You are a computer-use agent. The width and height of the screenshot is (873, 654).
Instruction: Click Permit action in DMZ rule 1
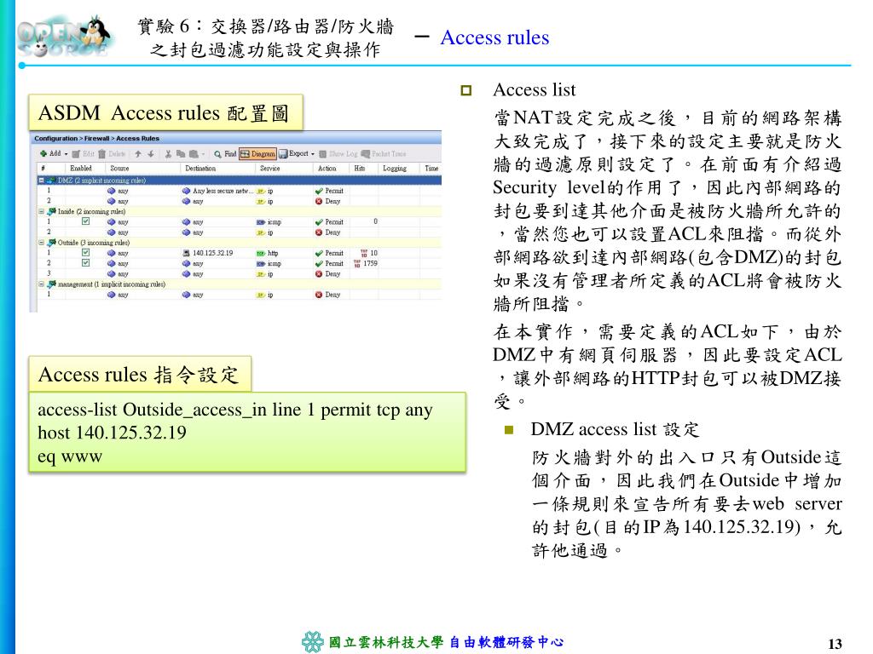pyautogui.click(x=330, y=191)
